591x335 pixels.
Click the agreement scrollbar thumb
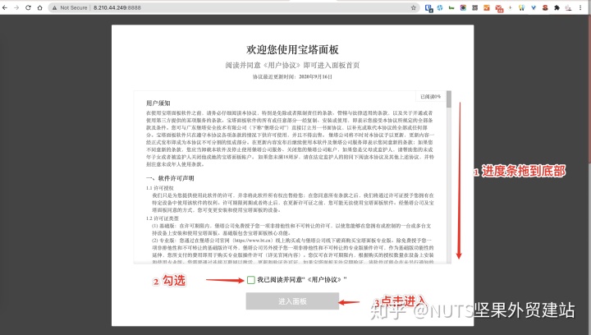point(448,99)
